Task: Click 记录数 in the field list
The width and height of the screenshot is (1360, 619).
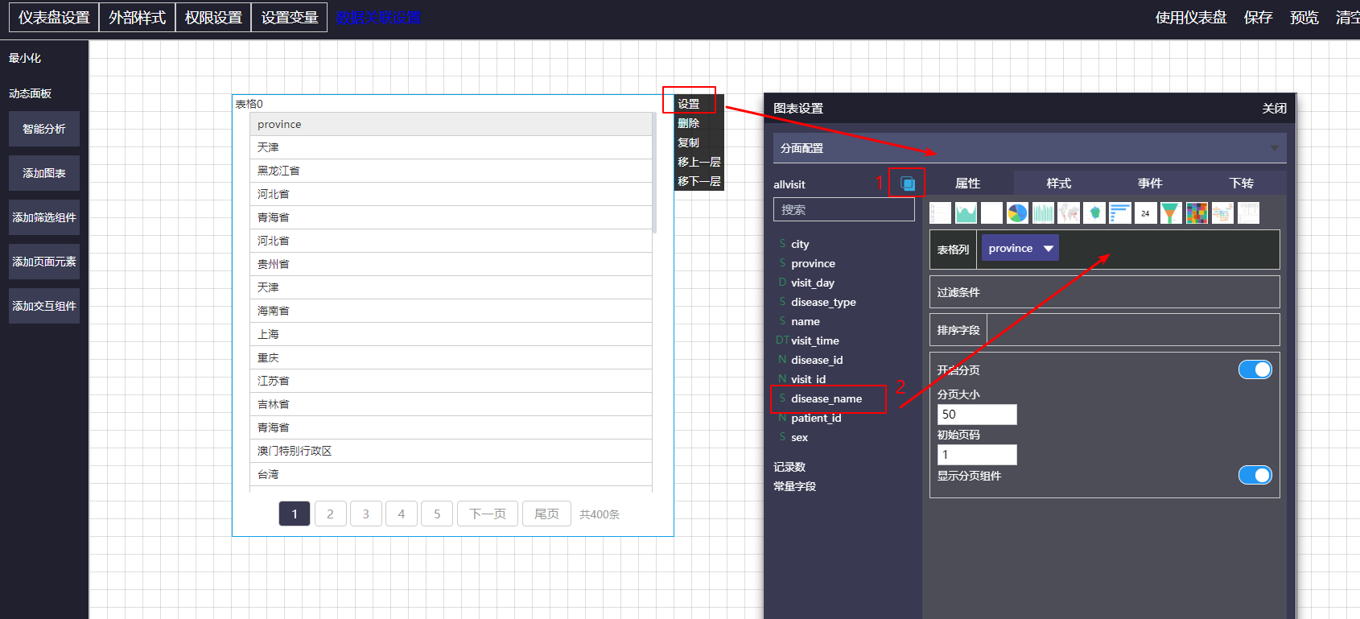Action: click(789, 467)
